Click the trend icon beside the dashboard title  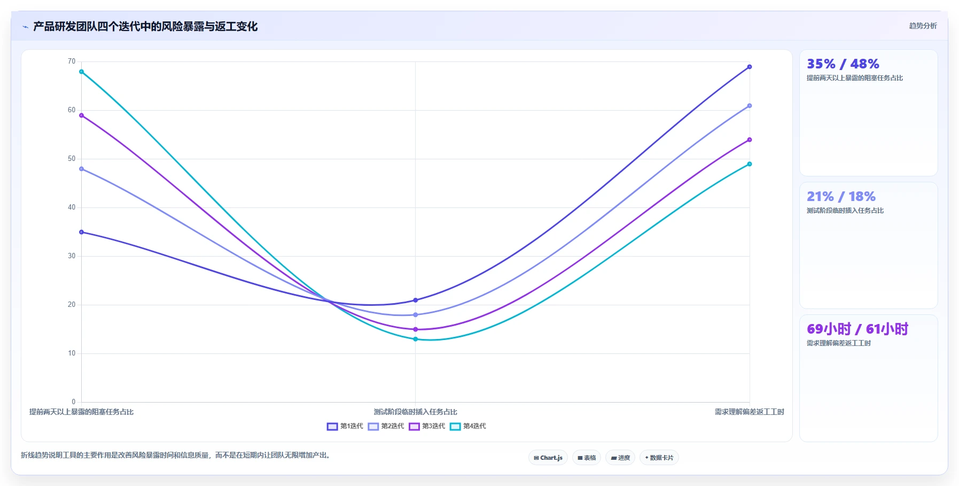pyautogui.click(x=25, y=27)
